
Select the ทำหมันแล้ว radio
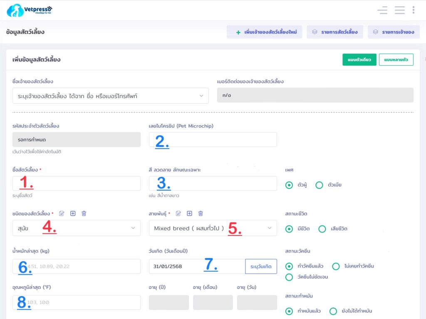click(289, 311)
